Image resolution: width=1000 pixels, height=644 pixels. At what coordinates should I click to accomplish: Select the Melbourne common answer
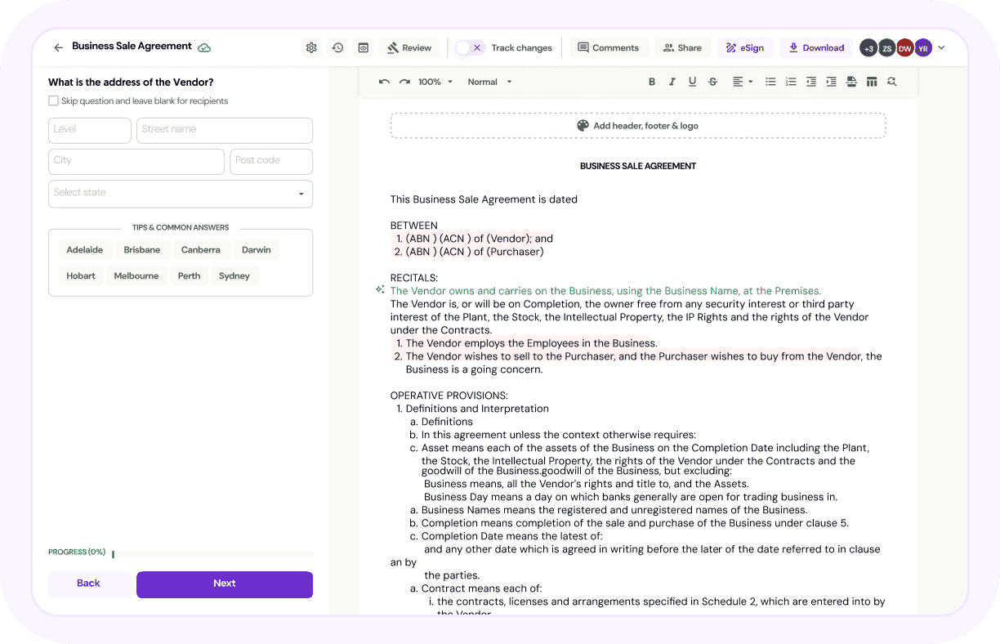tap(136, 276)
